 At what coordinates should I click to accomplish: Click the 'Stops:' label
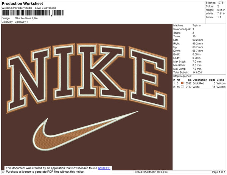(177, 32)
